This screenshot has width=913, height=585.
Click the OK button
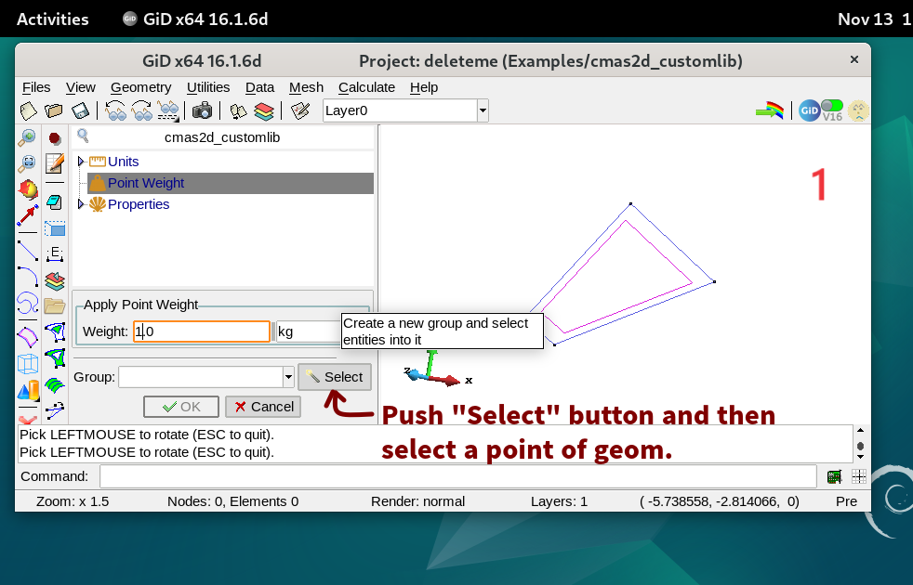(181, 407)
